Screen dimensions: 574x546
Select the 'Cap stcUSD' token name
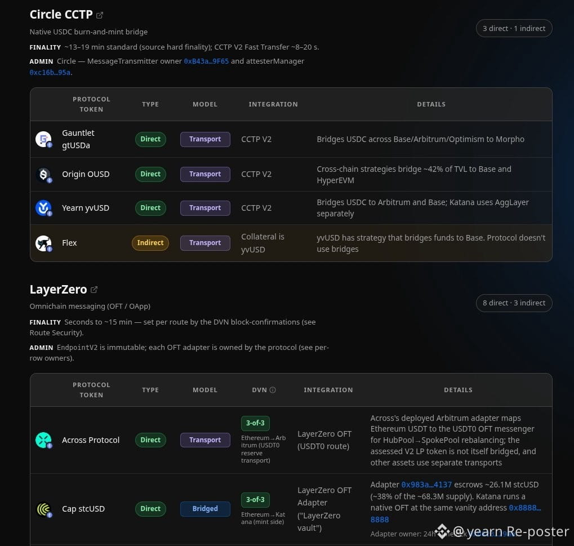pyautogui.click(x=83, y=509)
